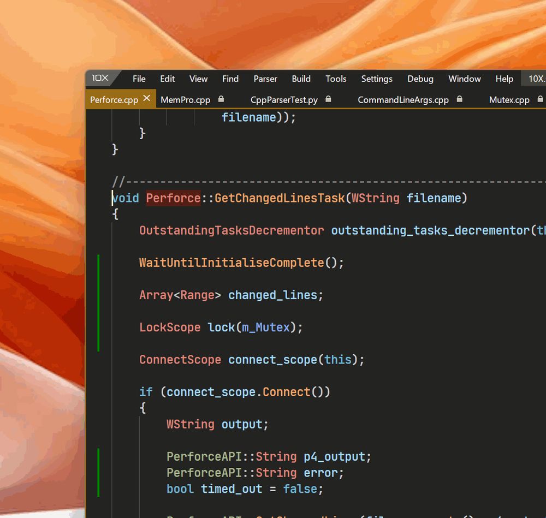The height and width of the screenshot is (518, 546).
Task: Click connect_scope in the if condition
Action: (x=211, y=392)
